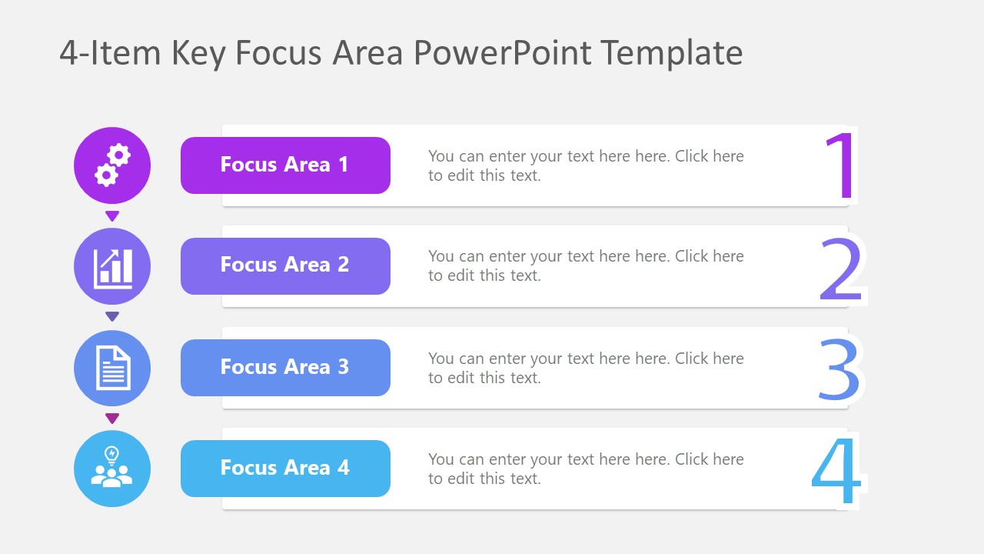Click the arrow below the chart icon
Viewport: 984px width, 554px height.
click(112, 316)
